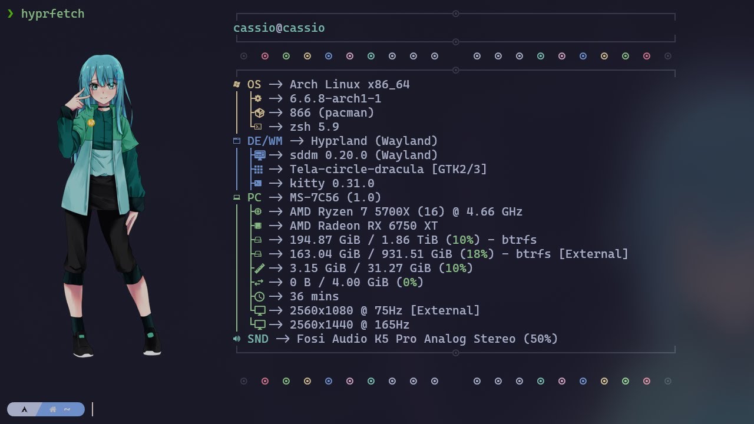Click the PC label
This screenshot has width=754, height=424.
(x=254, y=197)
